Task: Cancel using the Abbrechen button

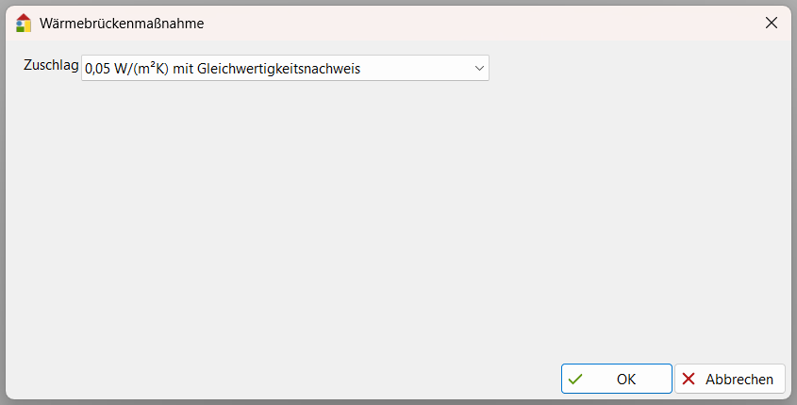Action: pos(730,379)
